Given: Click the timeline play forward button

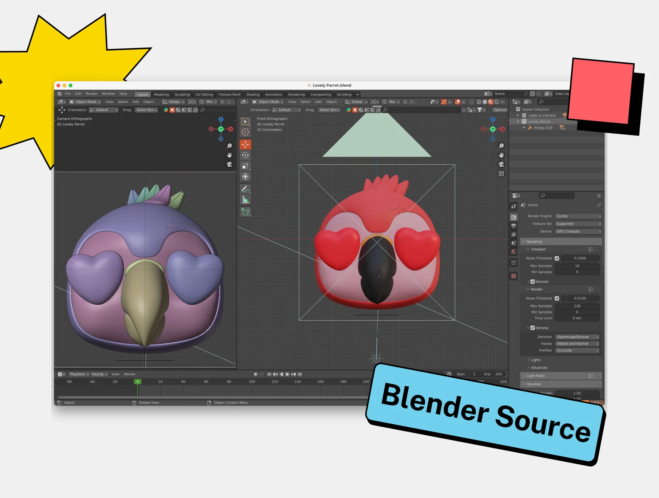Looking at the screenshot, I should [287, 374].
